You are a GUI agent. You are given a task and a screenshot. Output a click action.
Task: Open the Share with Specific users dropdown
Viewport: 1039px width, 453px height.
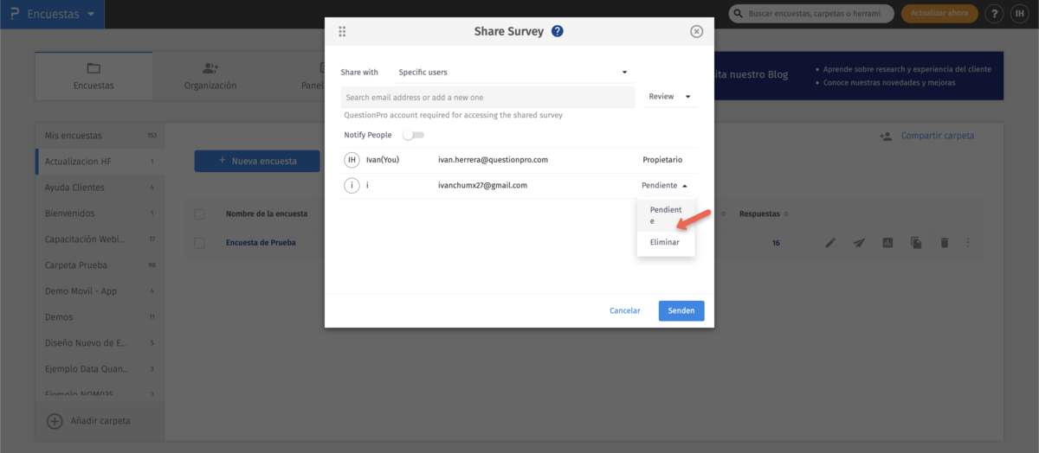[513, 72]
